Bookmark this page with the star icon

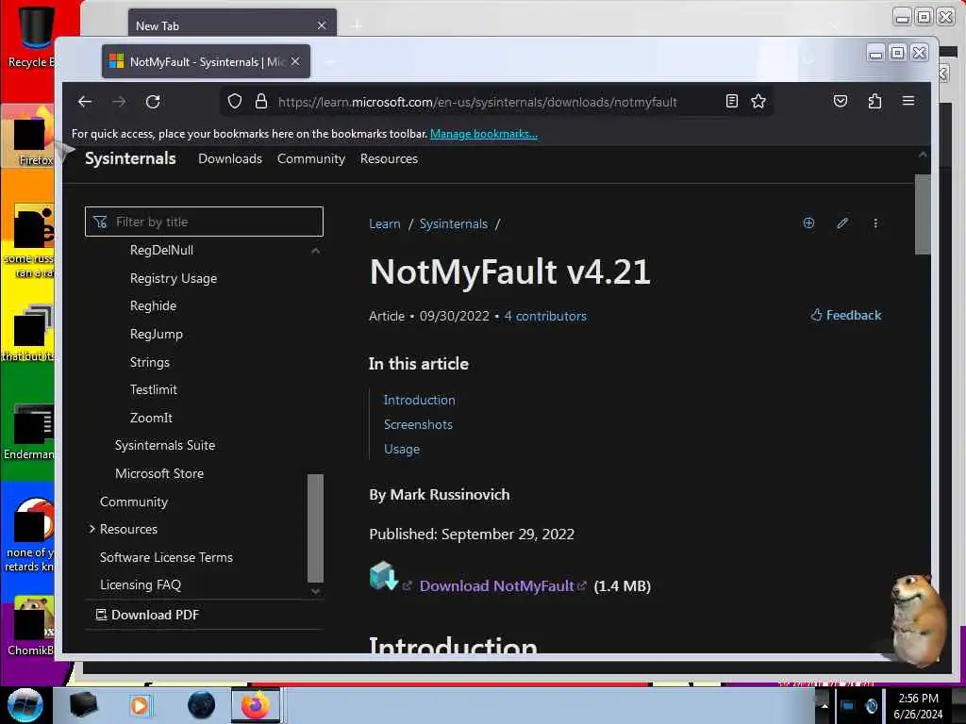(x=758, y=101)
